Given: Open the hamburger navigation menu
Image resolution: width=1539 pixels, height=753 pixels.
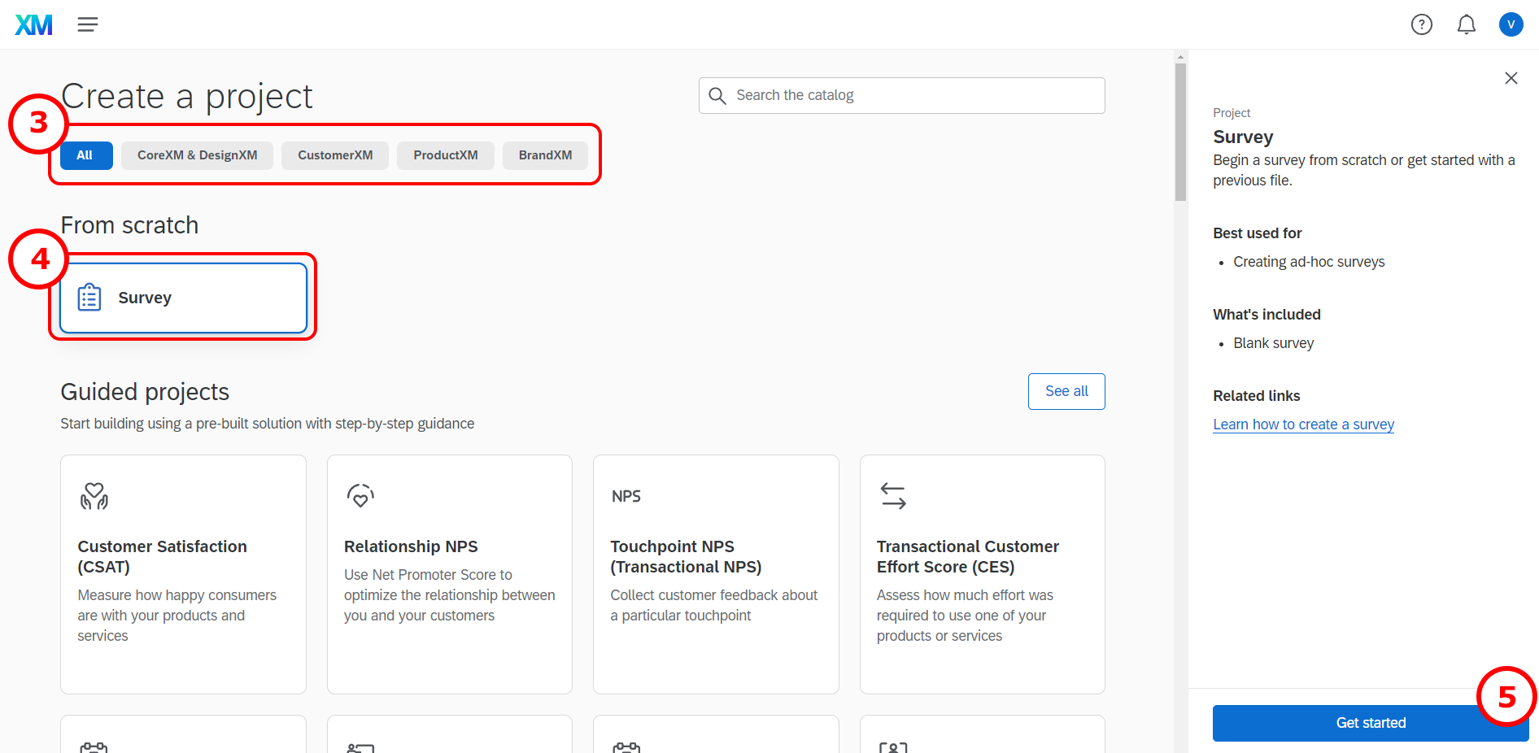Looking at the screenshot, I should pyautogui.click(x=88, y=24).
